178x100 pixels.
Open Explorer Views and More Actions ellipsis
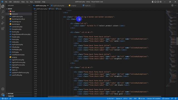29,6
